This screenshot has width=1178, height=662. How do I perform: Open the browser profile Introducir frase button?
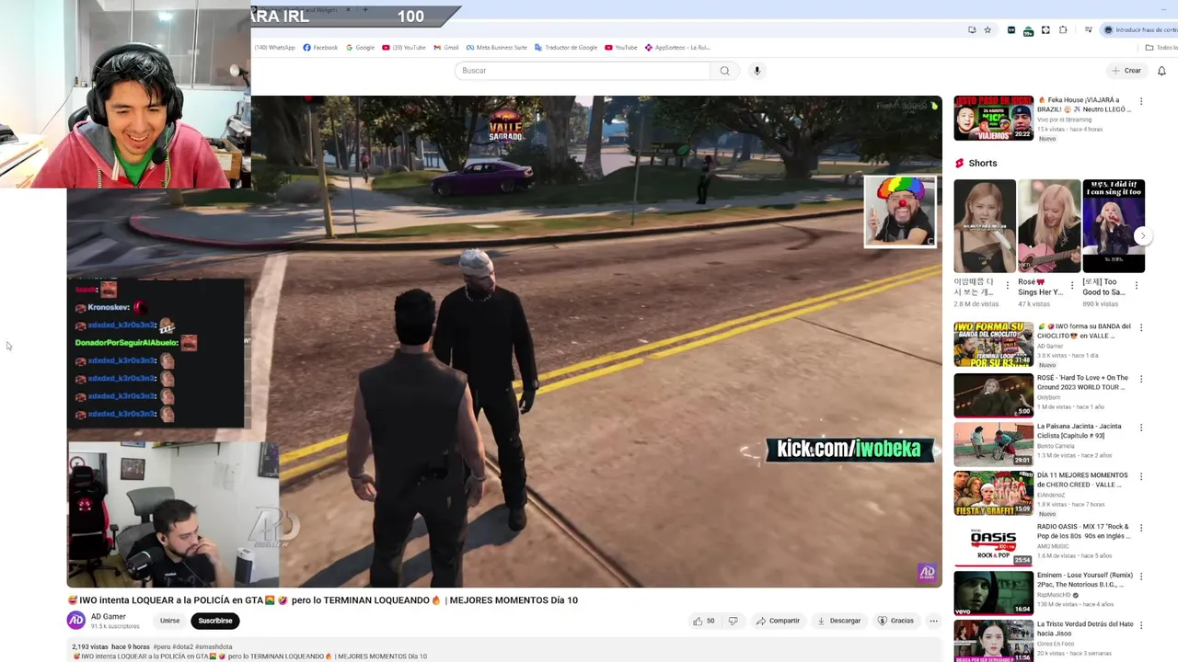(x=1141, y=30)
